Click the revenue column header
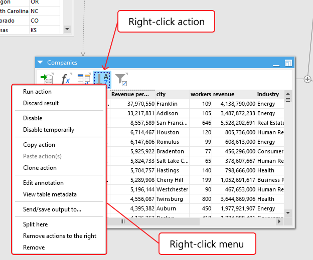 pyautogui.click(x=234, y=94)
